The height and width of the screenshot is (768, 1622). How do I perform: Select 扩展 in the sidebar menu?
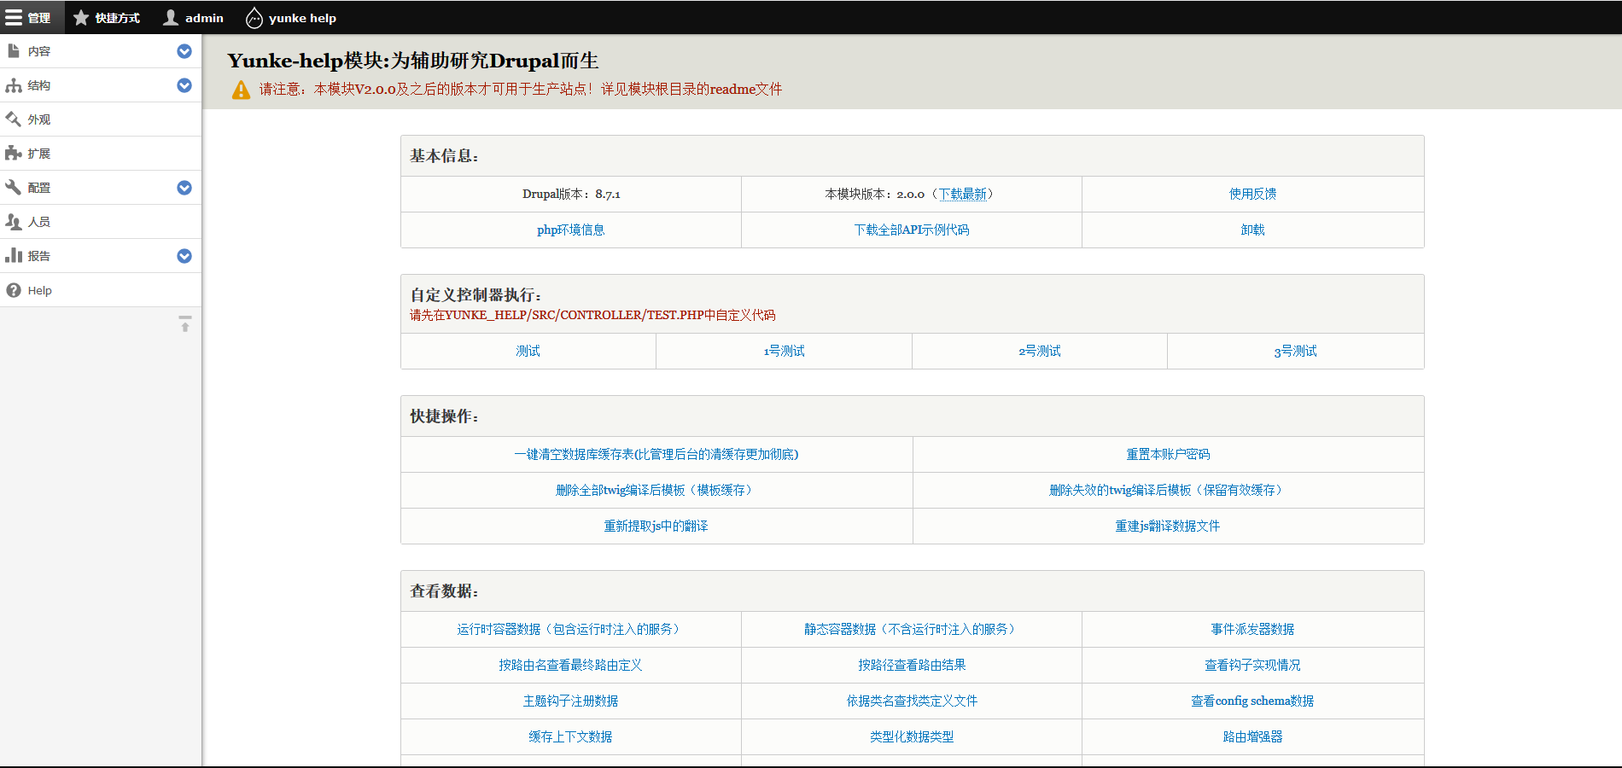click(101, 154)
